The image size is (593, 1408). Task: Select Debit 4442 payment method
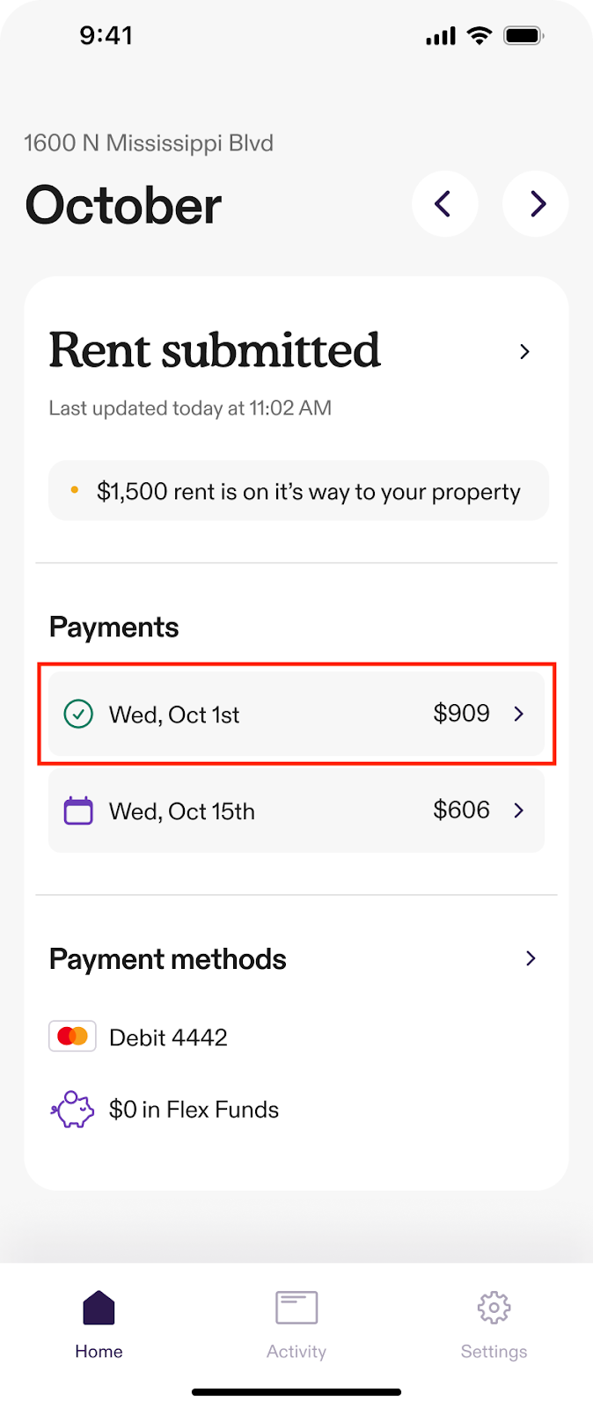tap(168, 1038)
